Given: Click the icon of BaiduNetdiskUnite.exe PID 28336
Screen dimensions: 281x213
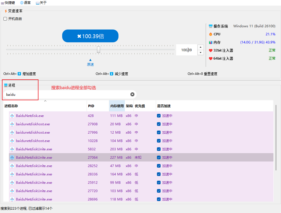Looking at the screenshot, I should click(x=12, y=174).
